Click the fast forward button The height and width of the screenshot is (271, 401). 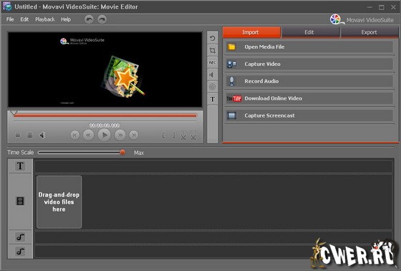click(120, 135)
